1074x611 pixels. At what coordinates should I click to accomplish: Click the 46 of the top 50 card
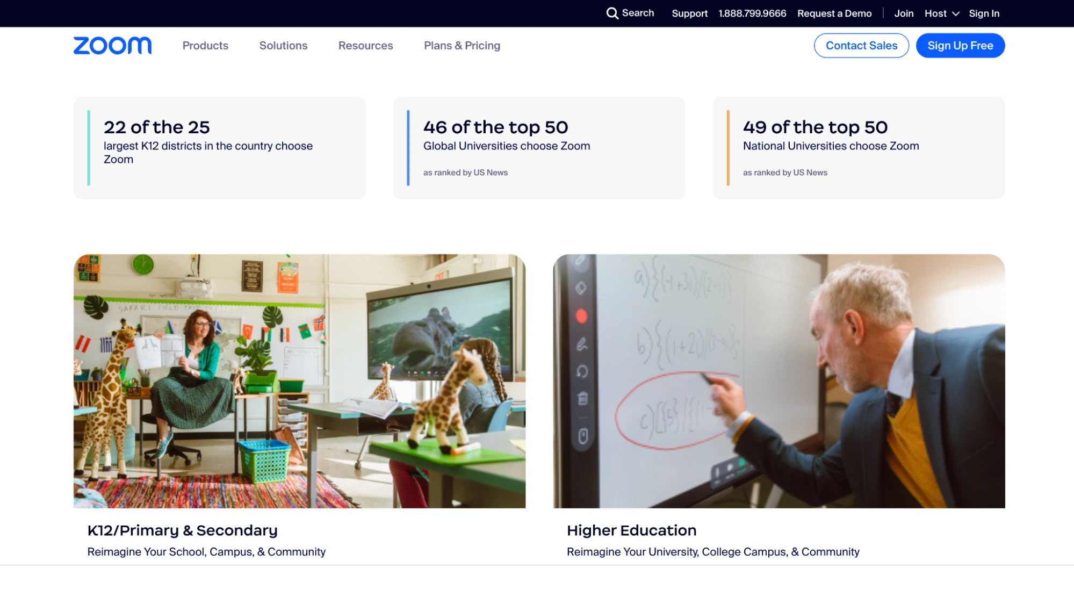coord(539,148)
